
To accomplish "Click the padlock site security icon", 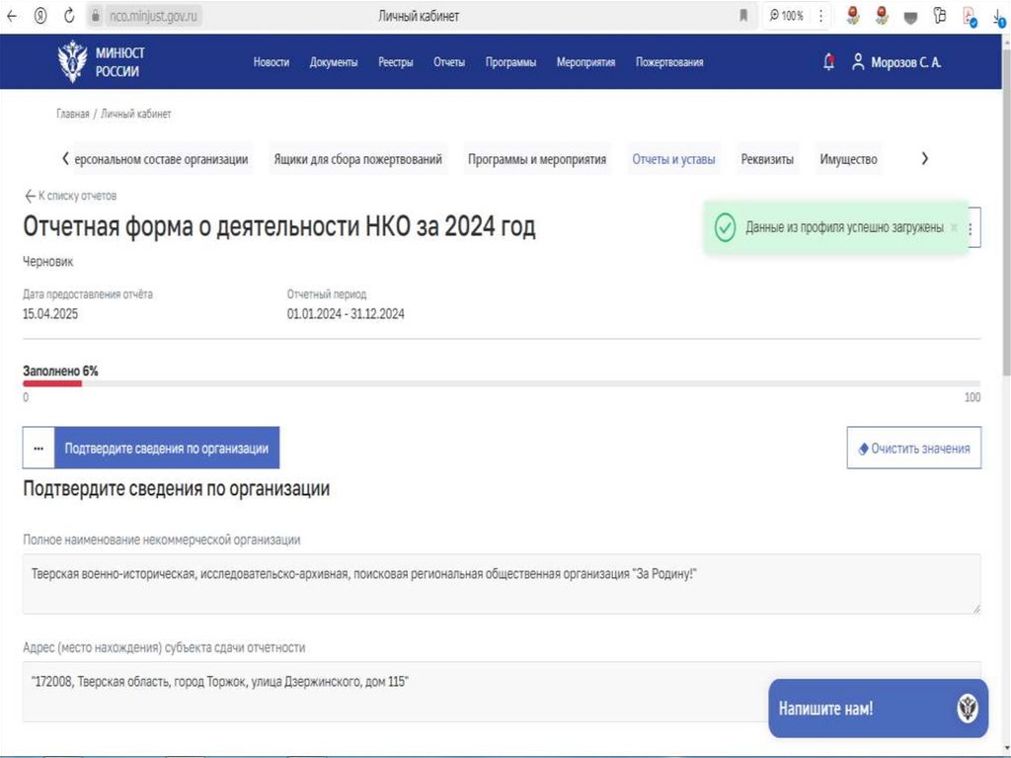I will click(96, 16).
